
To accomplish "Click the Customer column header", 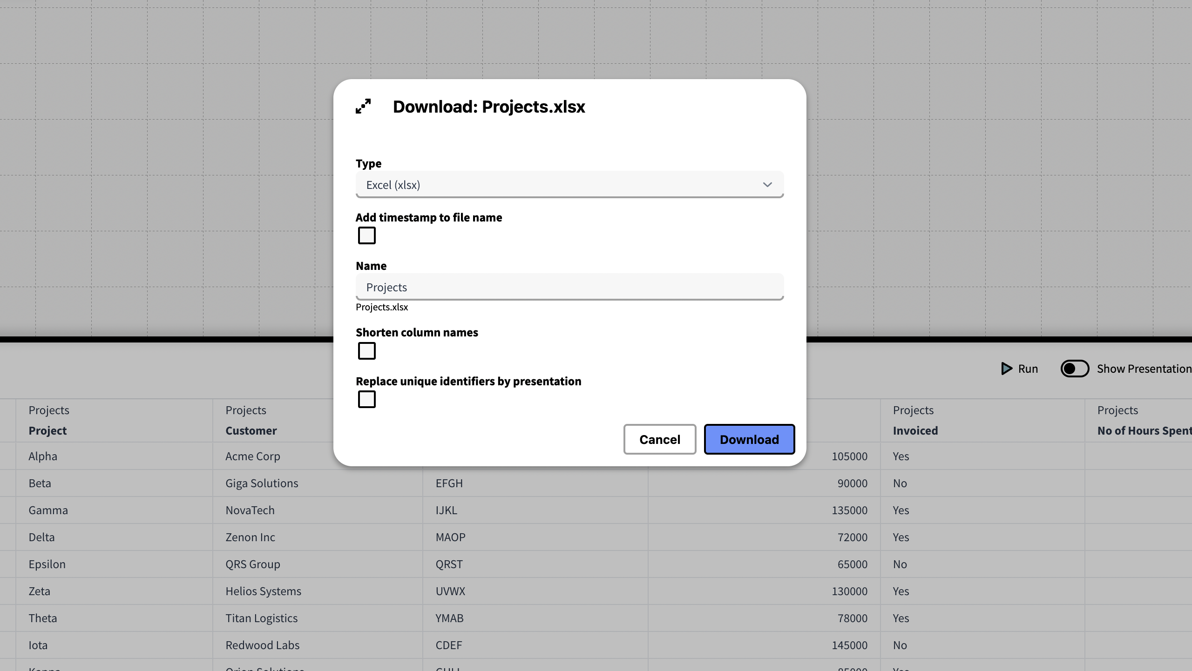I will [x=251, y=430].
